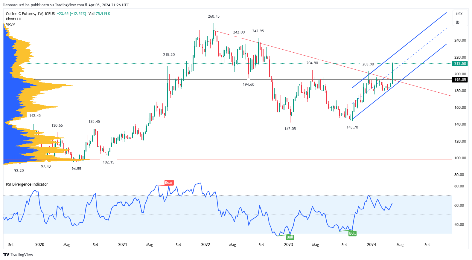Click the publication header text
Viewport: 472px width, 260px height.
pyautogui.click(x=66, y=5)
